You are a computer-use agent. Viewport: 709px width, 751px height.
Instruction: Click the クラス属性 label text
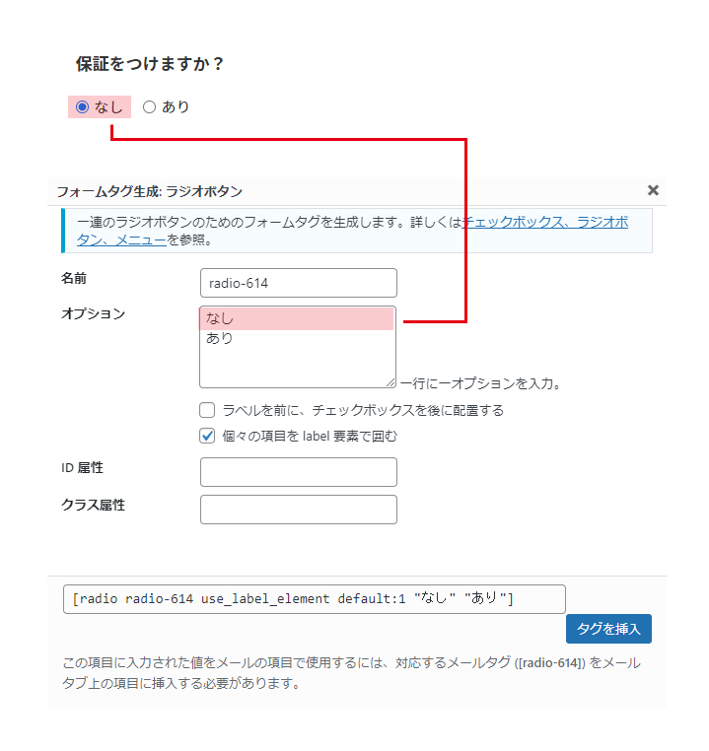click(94, 506)
